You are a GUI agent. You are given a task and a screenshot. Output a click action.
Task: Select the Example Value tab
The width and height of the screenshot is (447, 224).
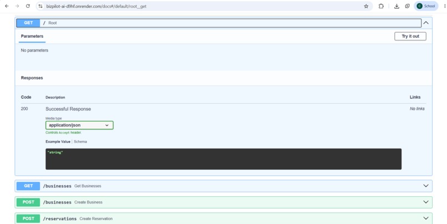point(58,141)
